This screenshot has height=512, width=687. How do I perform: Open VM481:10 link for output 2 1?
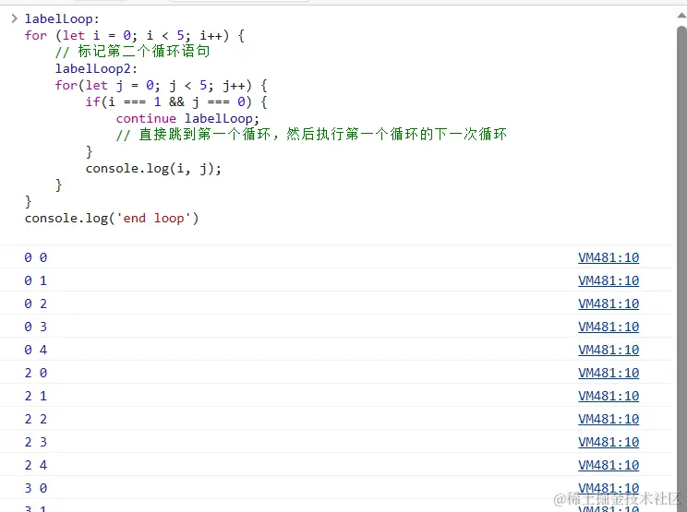click(x=609, y=396)
